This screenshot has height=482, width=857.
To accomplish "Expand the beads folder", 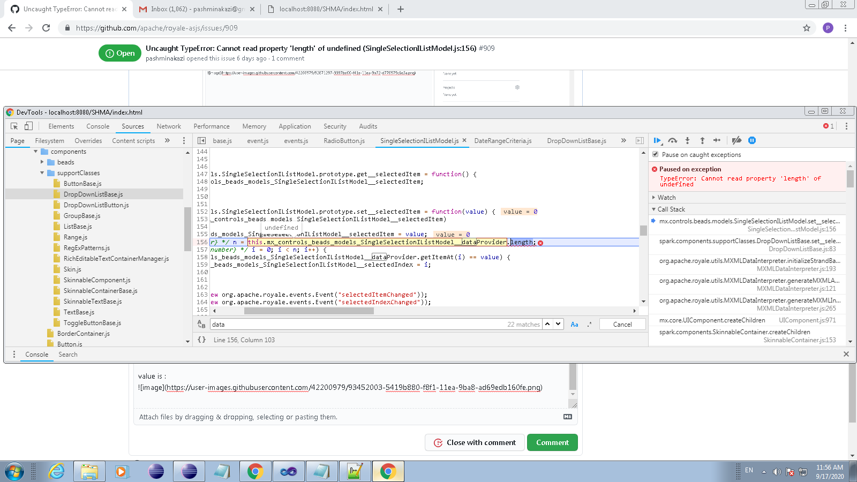I will [x=42, y=162].
